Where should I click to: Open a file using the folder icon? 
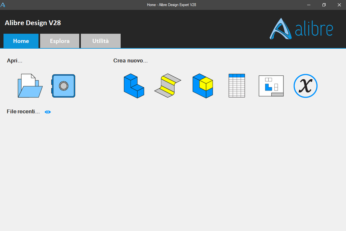click(x=30, y=85)
